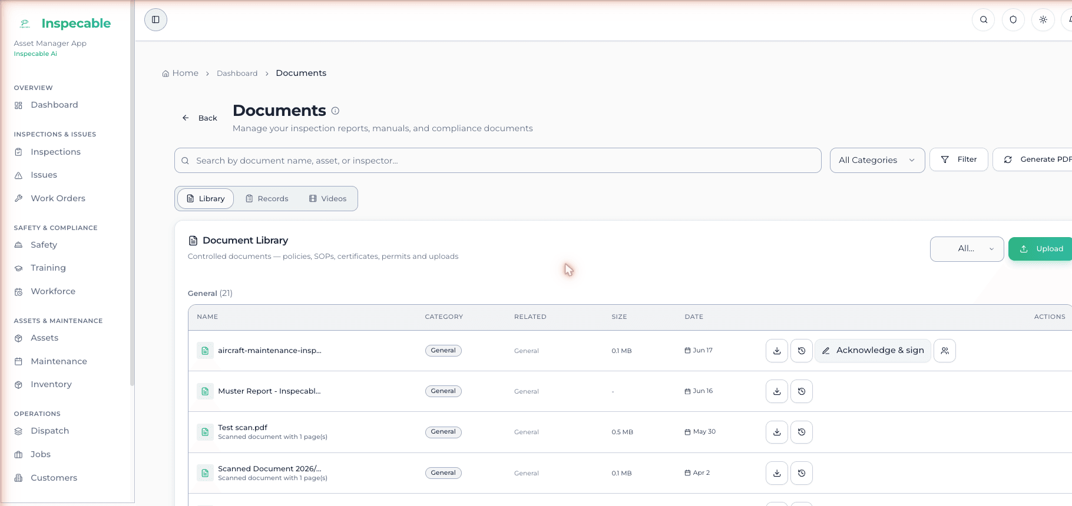Open the people icon for aircraft-maintenance-insp row
This screenshot has height=506, width=1072.
(945, 351)
